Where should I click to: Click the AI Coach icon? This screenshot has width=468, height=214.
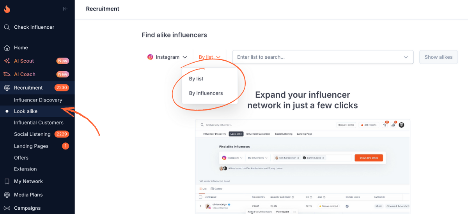(7, 74)
